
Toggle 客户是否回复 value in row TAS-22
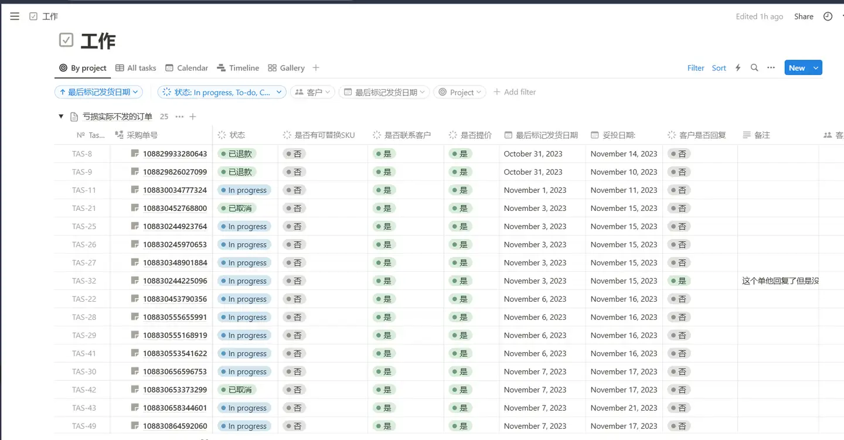pyautogui.click(x=679, y=299)
